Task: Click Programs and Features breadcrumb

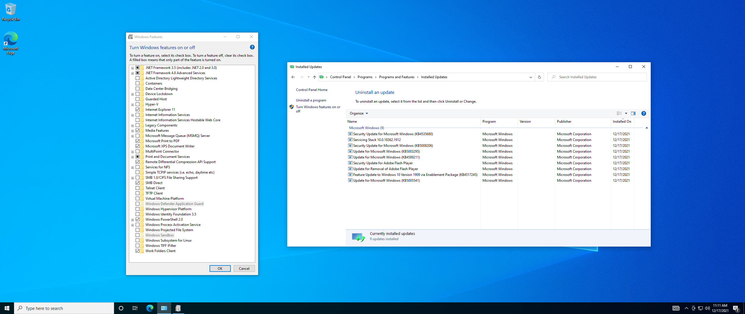Action: [x=397, y=77]
